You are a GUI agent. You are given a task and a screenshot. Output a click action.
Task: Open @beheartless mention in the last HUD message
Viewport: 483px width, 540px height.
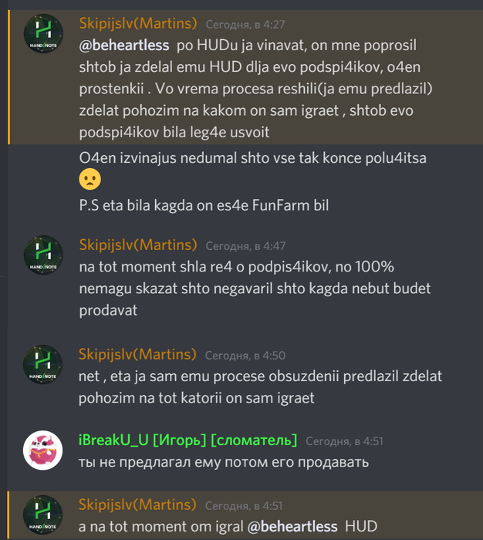click(292, 527)
